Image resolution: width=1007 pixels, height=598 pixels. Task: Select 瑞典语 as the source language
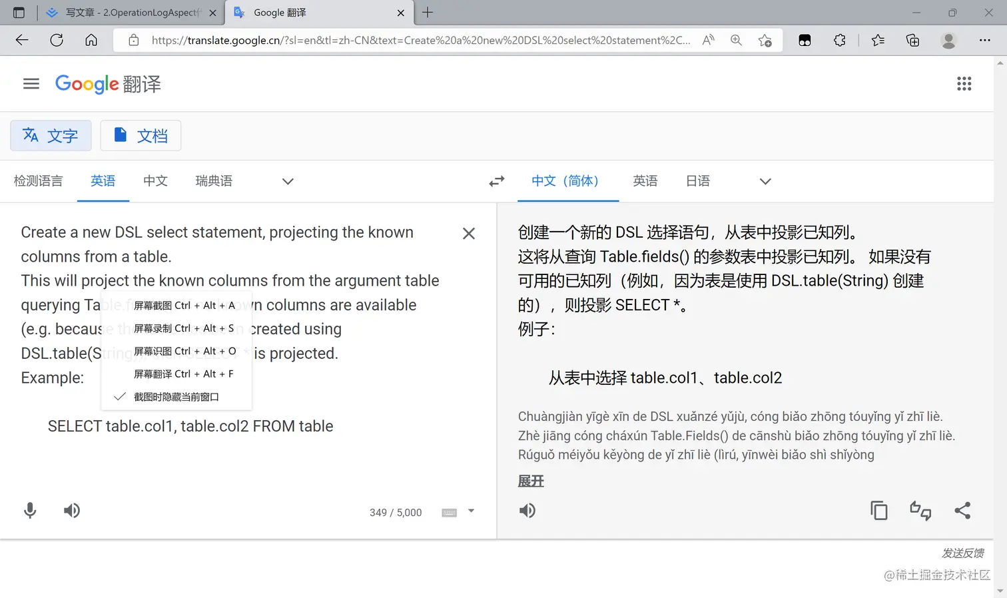coord(214,181)
